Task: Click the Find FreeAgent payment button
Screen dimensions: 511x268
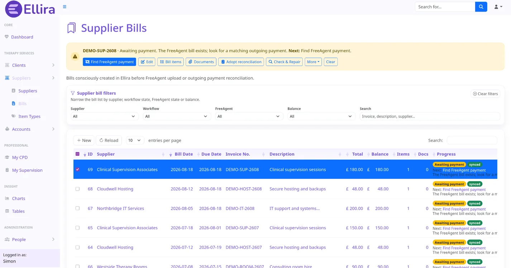Action: 109,62
